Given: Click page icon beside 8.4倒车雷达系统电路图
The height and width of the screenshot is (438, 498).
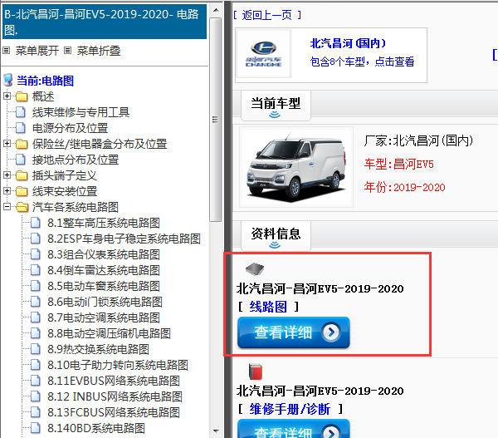Looking at the screenshot, I should click(36, 270).
